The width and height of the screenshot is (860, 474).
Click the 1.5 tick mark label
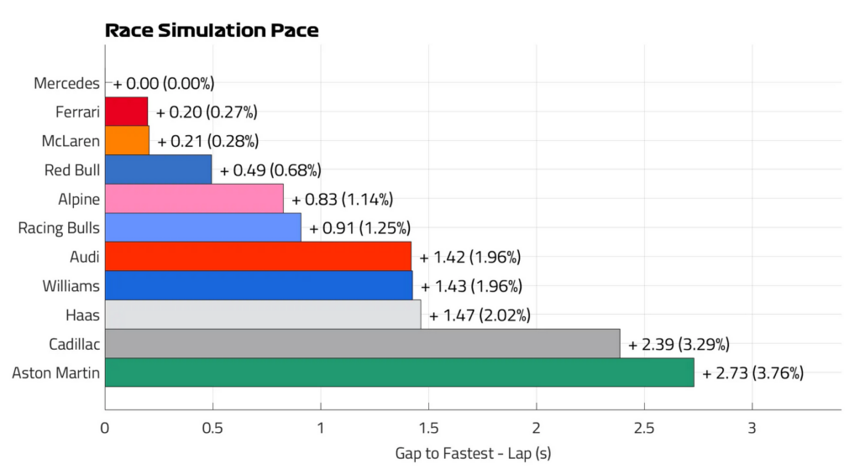428,428
